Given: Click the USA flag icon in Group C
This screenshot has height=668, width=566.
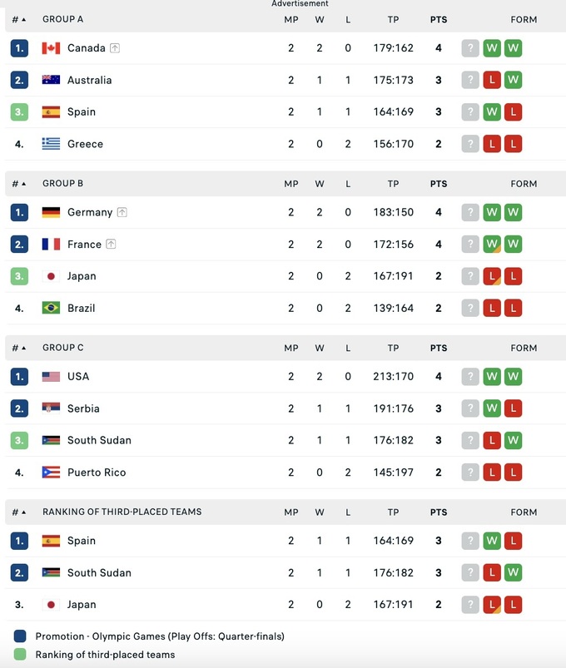Looking at the screenshot, I should tap(52, 376).
